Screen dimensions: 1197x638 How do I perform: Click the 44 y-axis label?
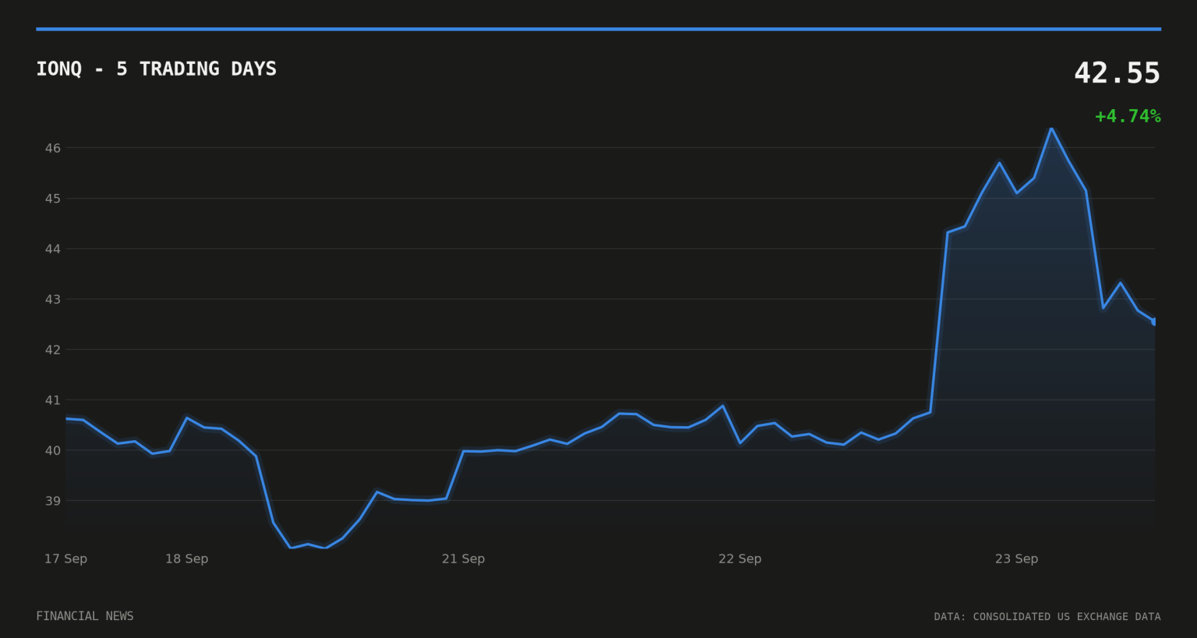pos(52,249)
